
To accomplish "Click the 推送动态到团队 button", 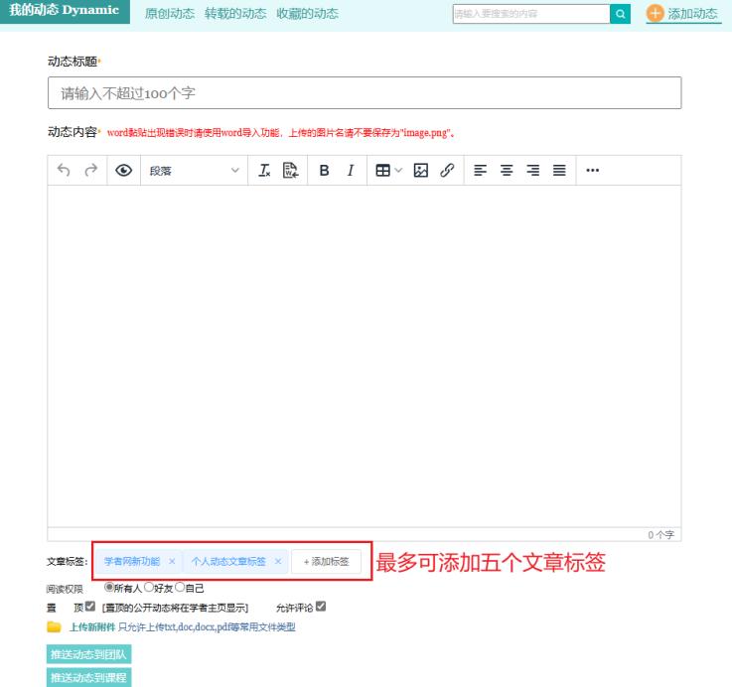I will coord(88,654).
